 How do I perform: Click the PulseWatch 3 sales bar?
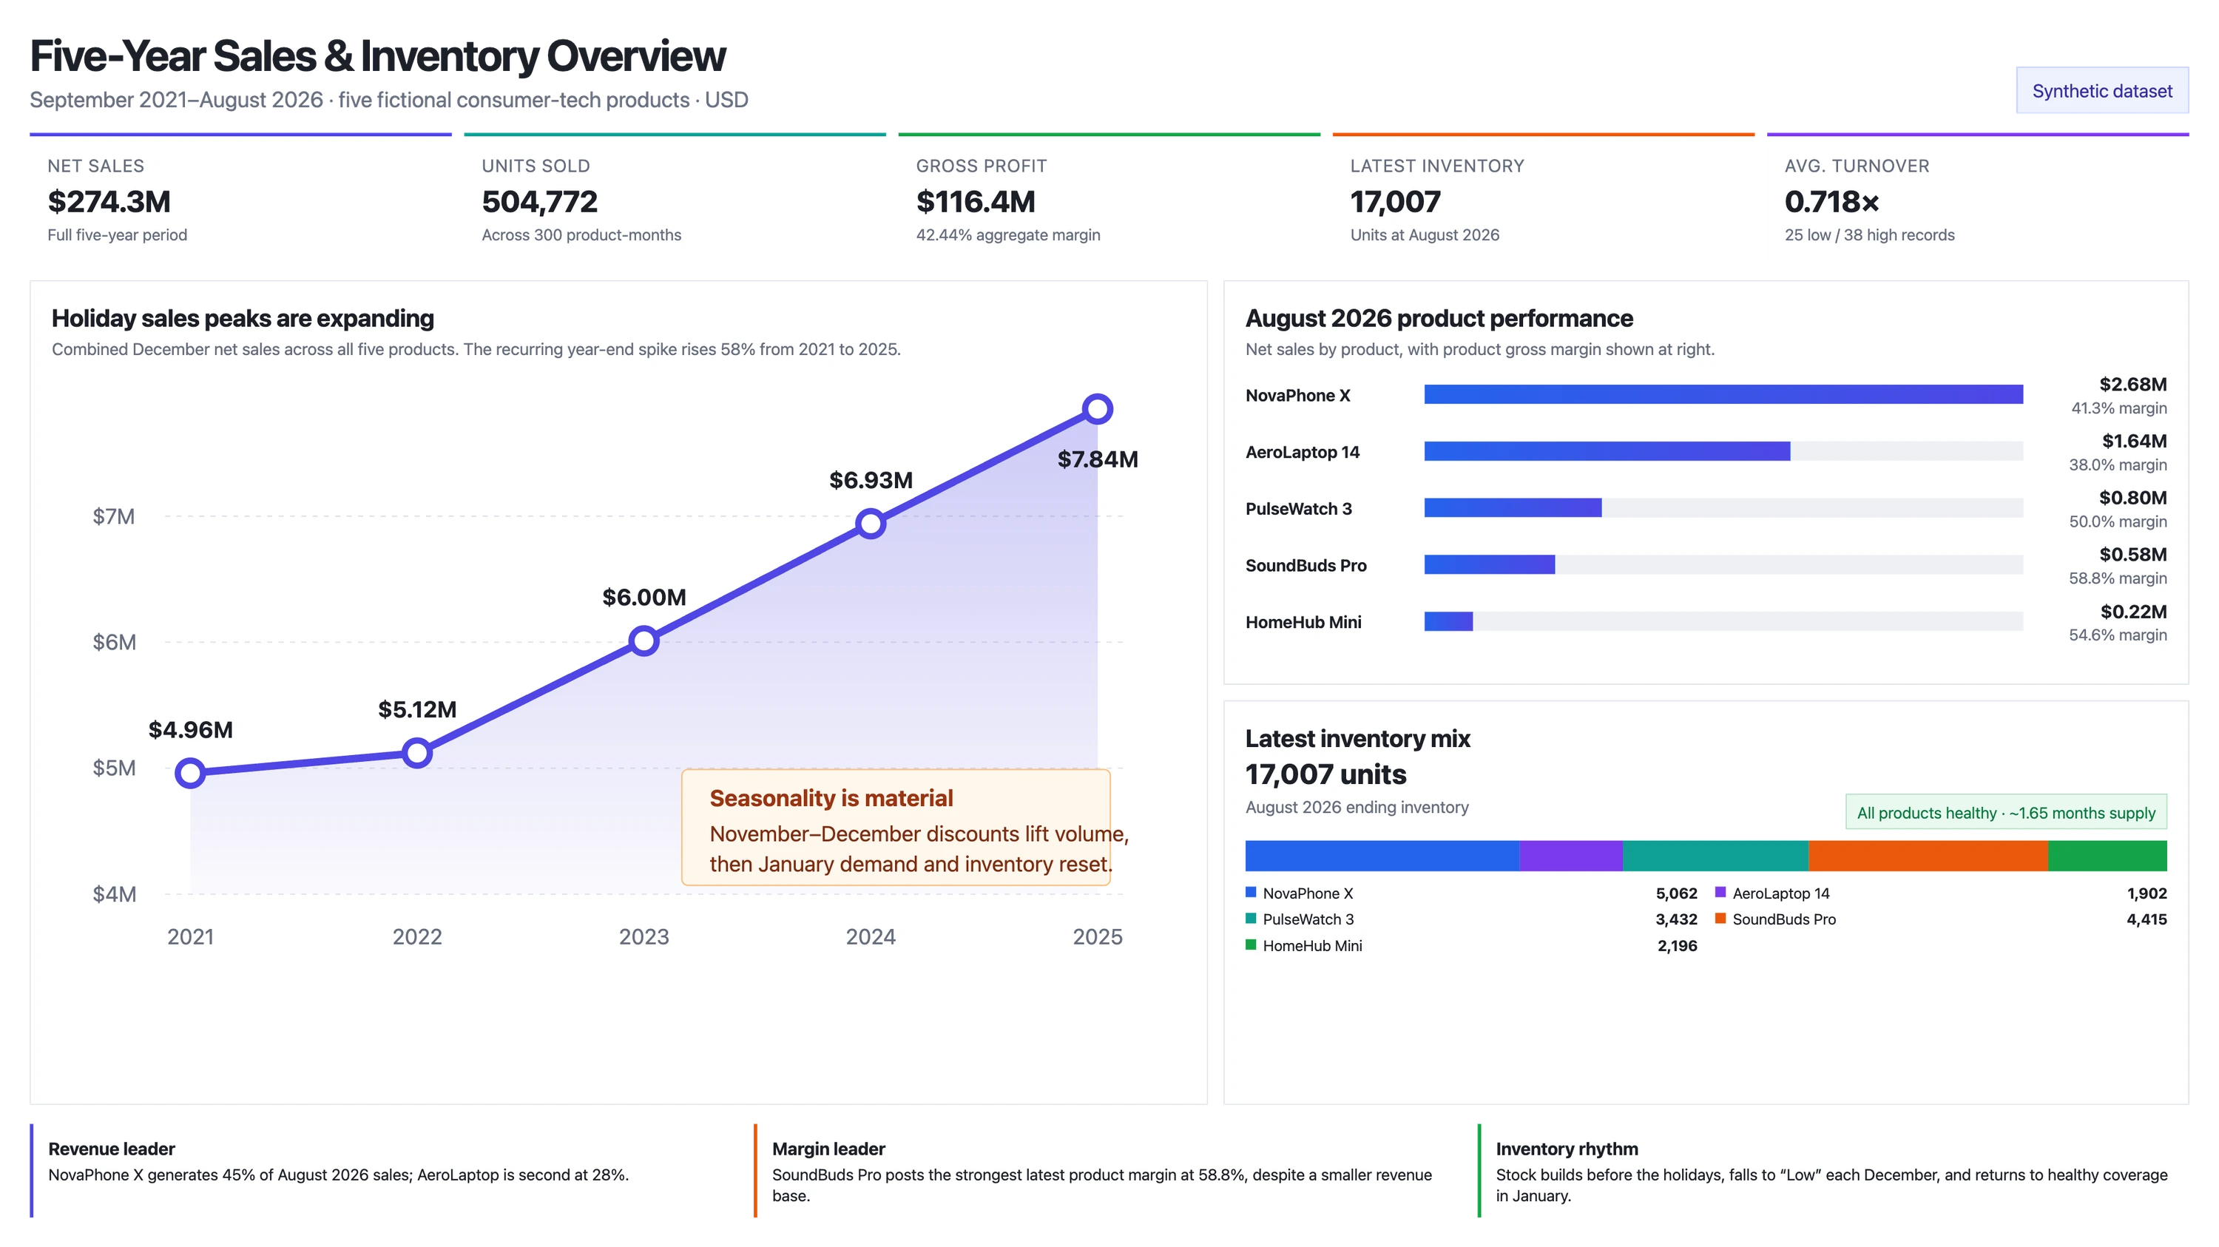coord(1513,508)
